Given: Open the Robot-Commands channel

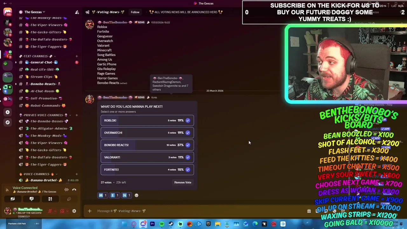Looking at the screenshot, I should (47, 106).
